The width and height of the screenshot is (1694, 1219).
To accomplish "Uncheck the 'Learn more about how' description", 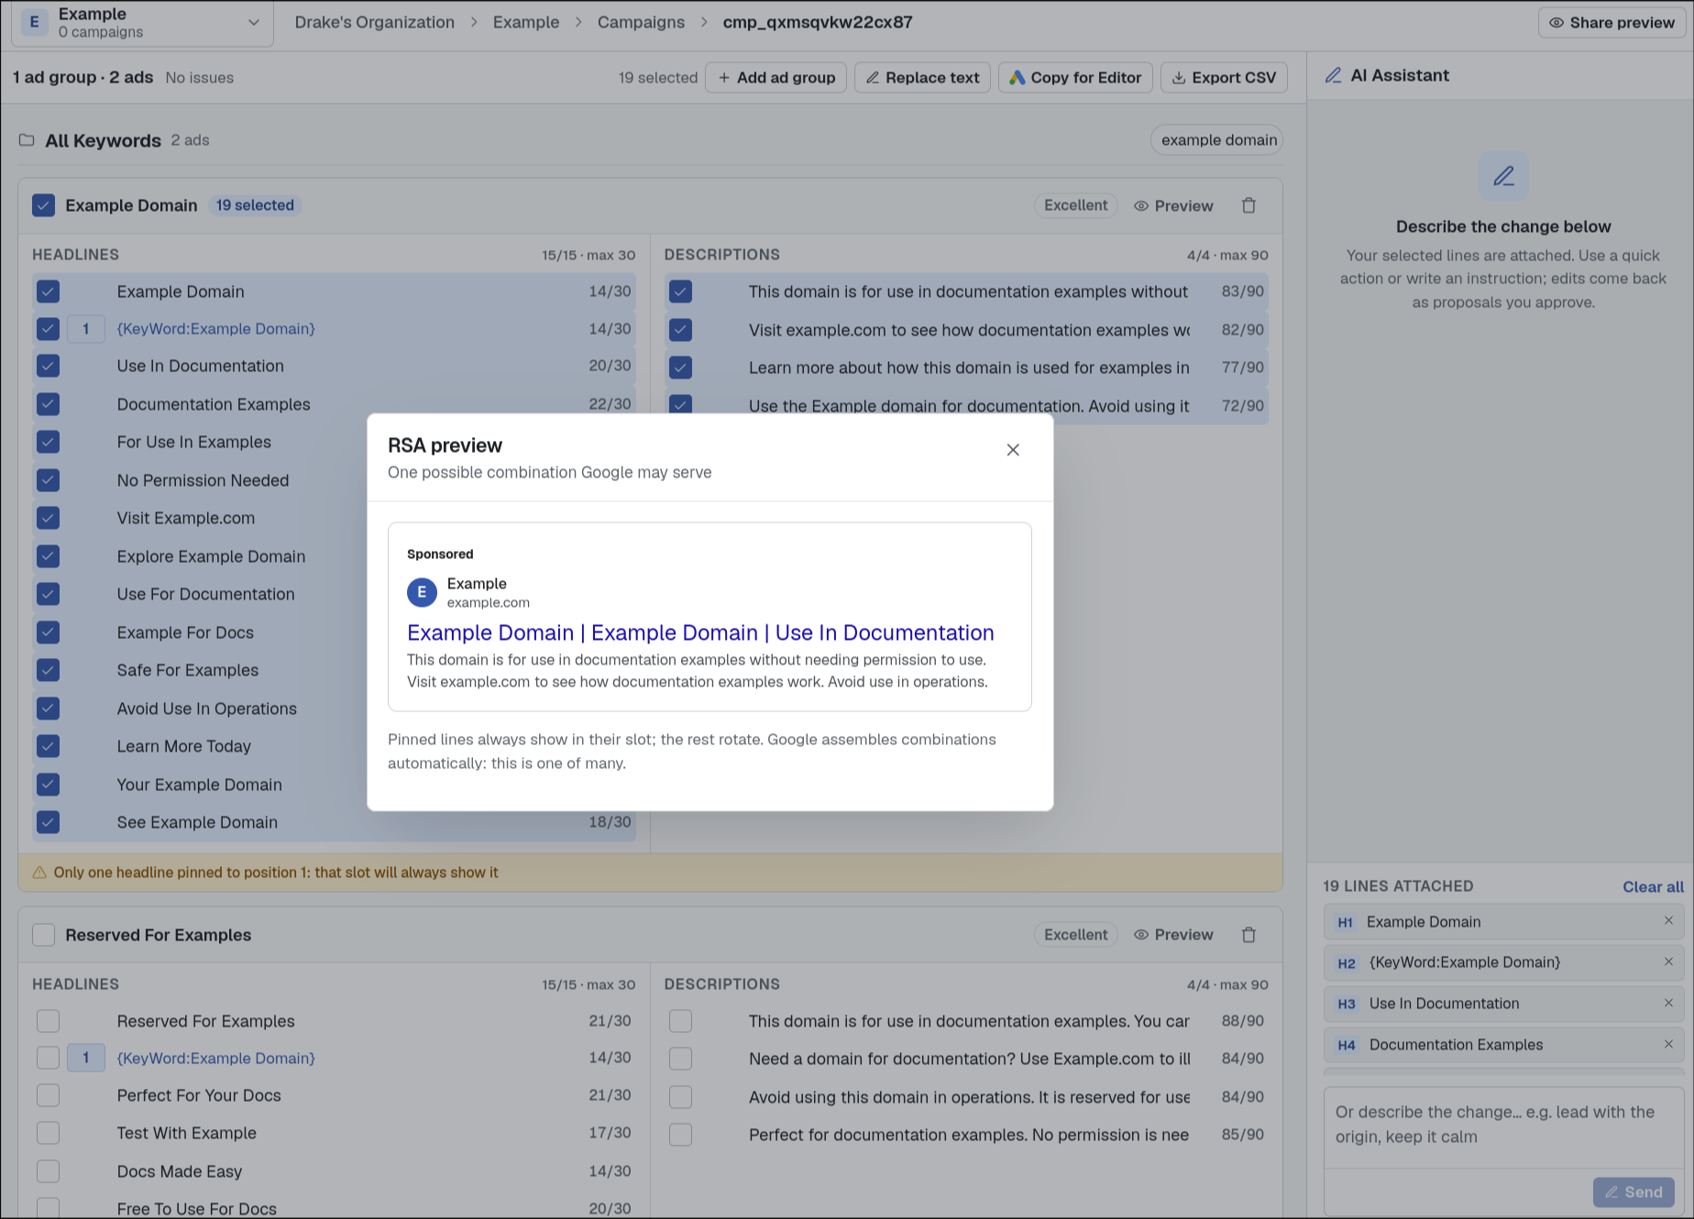I will (680, 368).
